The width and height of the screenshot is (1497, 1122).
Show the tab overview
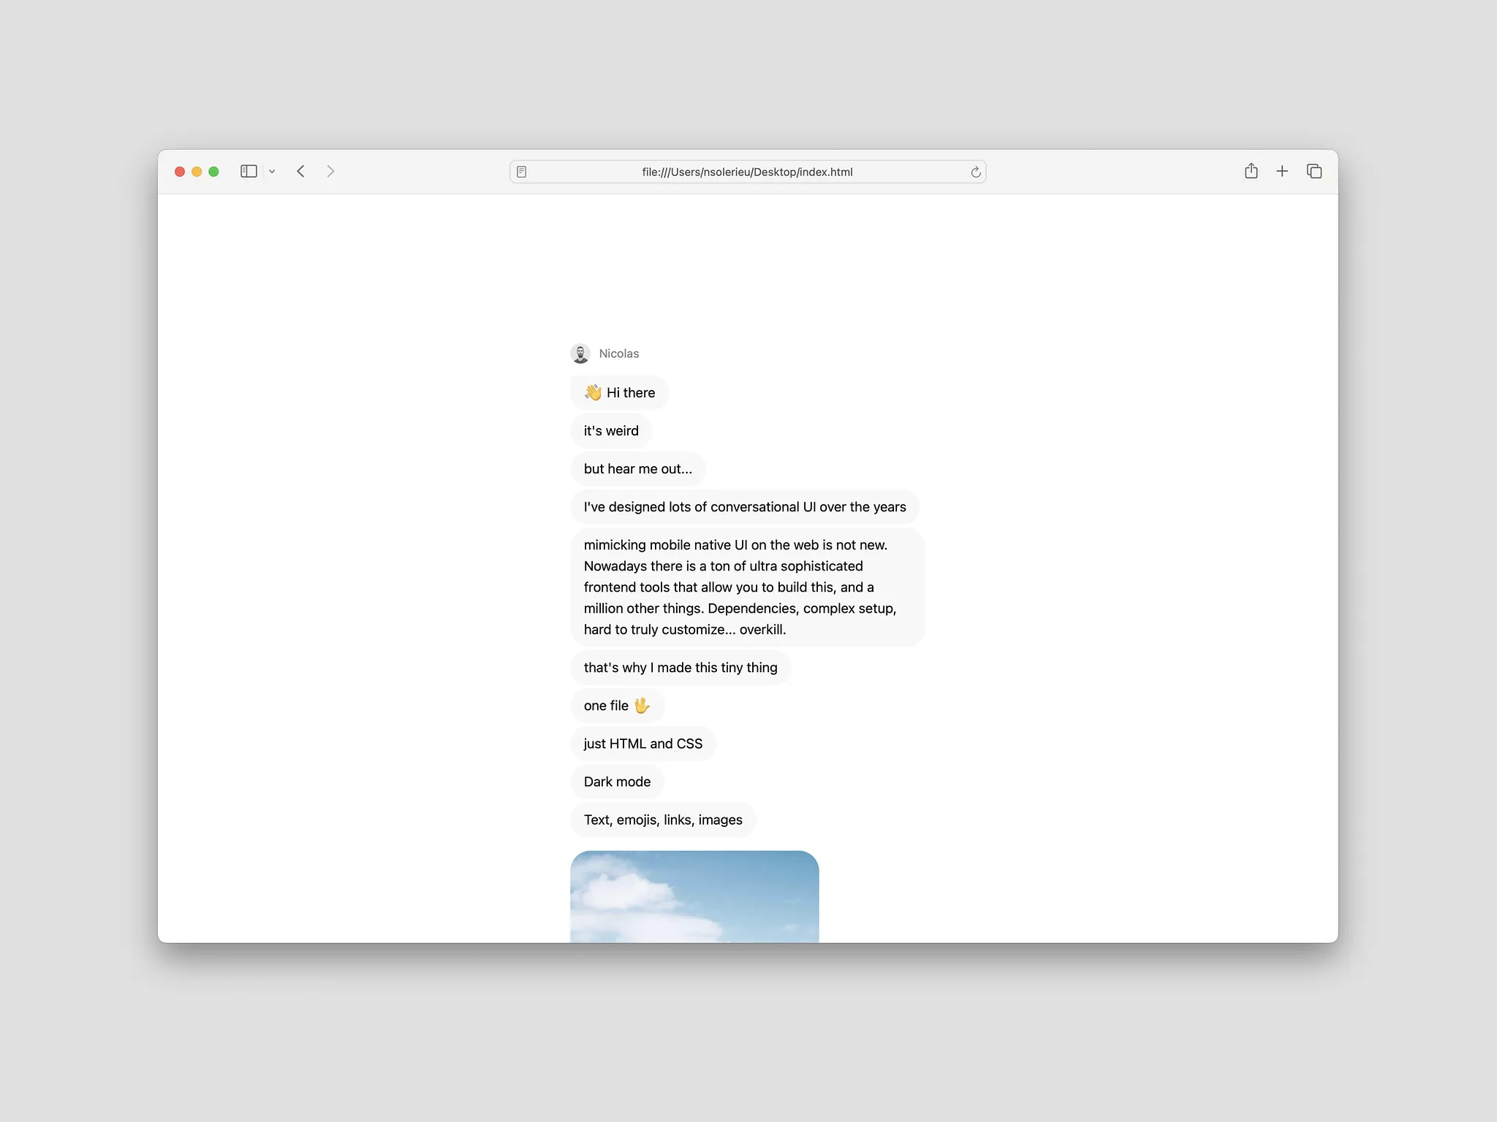pos(1314,171)
